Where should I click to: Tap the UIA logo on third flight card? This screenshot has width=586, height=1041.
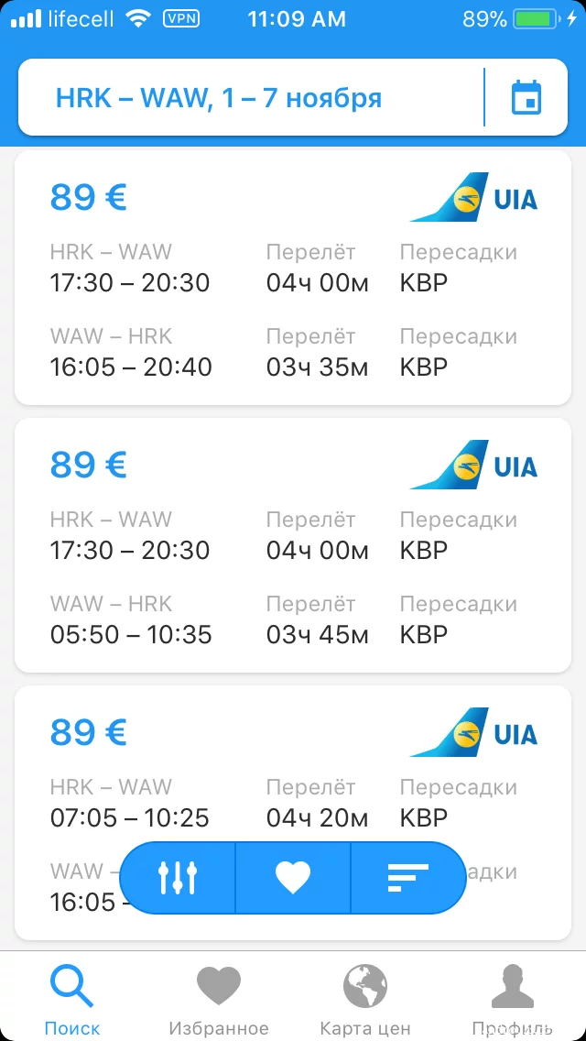pyautogui.click(x=473, y=732)
